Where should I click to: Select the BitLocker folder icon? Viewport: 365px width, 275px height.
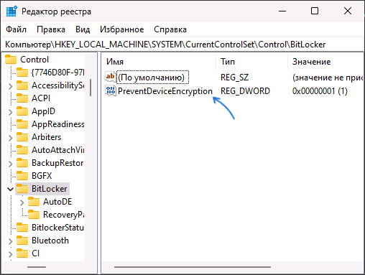coord(22,189)
